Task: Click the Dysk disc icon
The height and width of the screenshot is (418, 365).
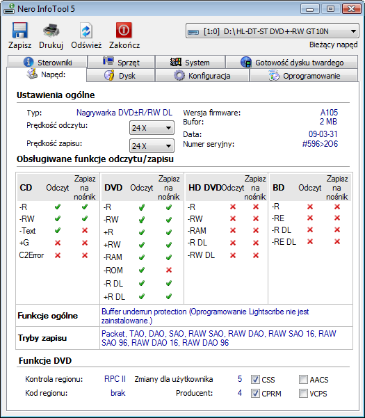Action: [x=109, y=75]
